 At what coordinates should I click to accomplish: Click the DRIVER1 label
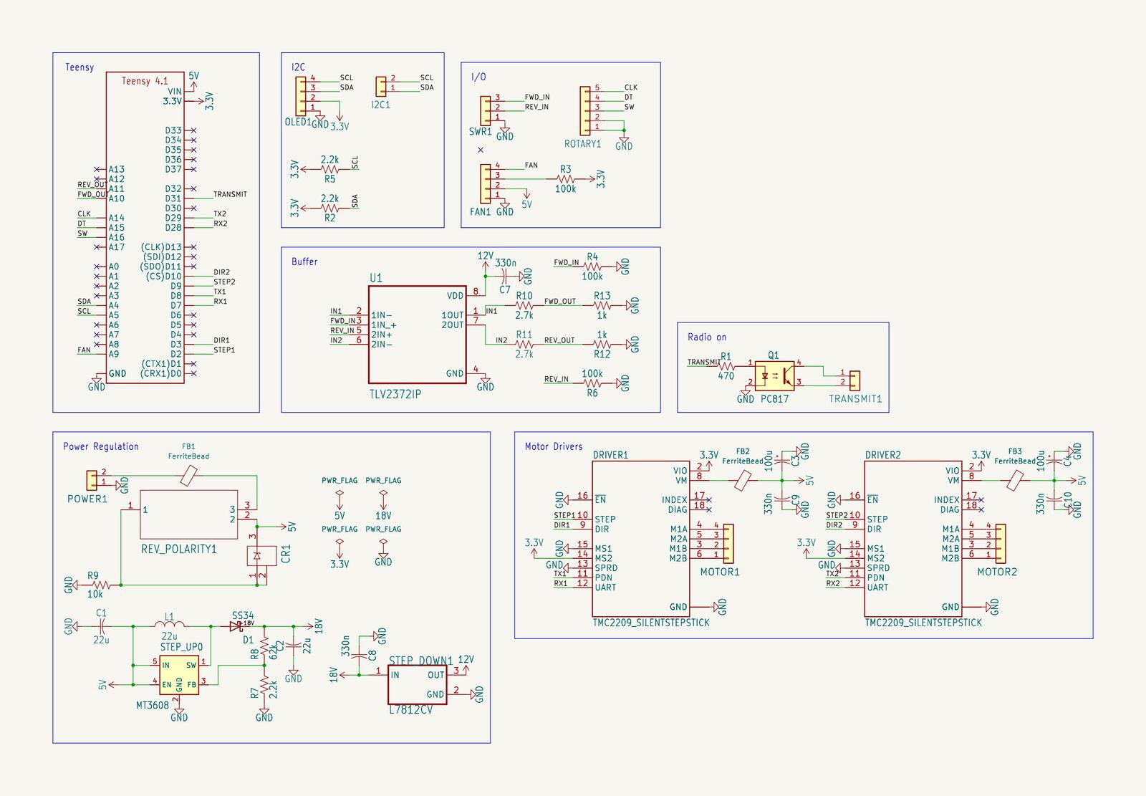coord(610,455)
